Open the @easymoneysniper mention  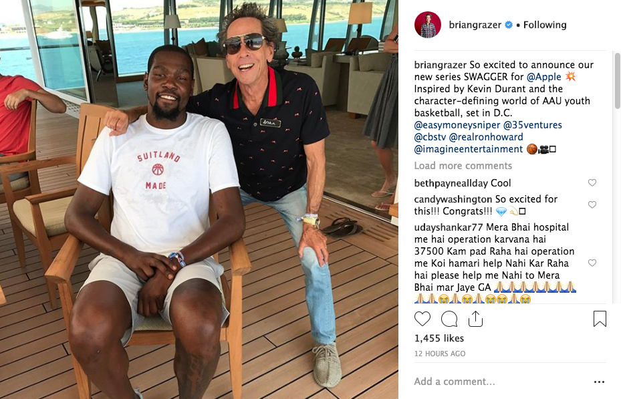457,125
